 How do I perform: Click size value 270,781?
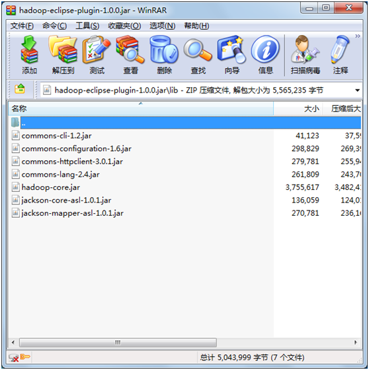point(306,213)
